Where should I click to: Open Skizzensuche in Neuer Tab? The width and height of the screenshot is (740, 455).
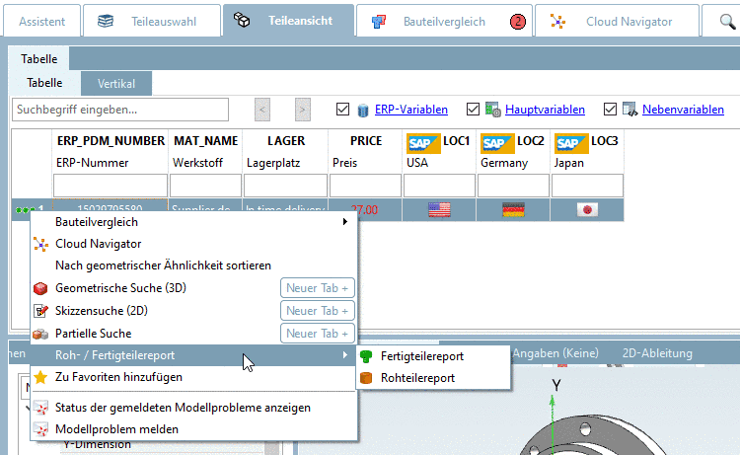(317, 311)
